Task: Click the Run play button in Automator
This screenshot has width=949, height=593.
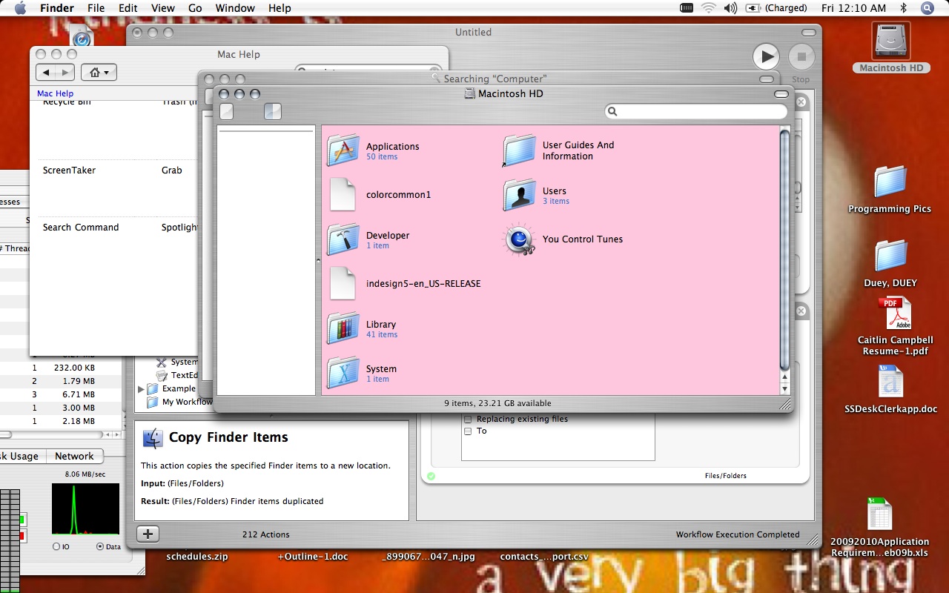Action: coord(766,56)
